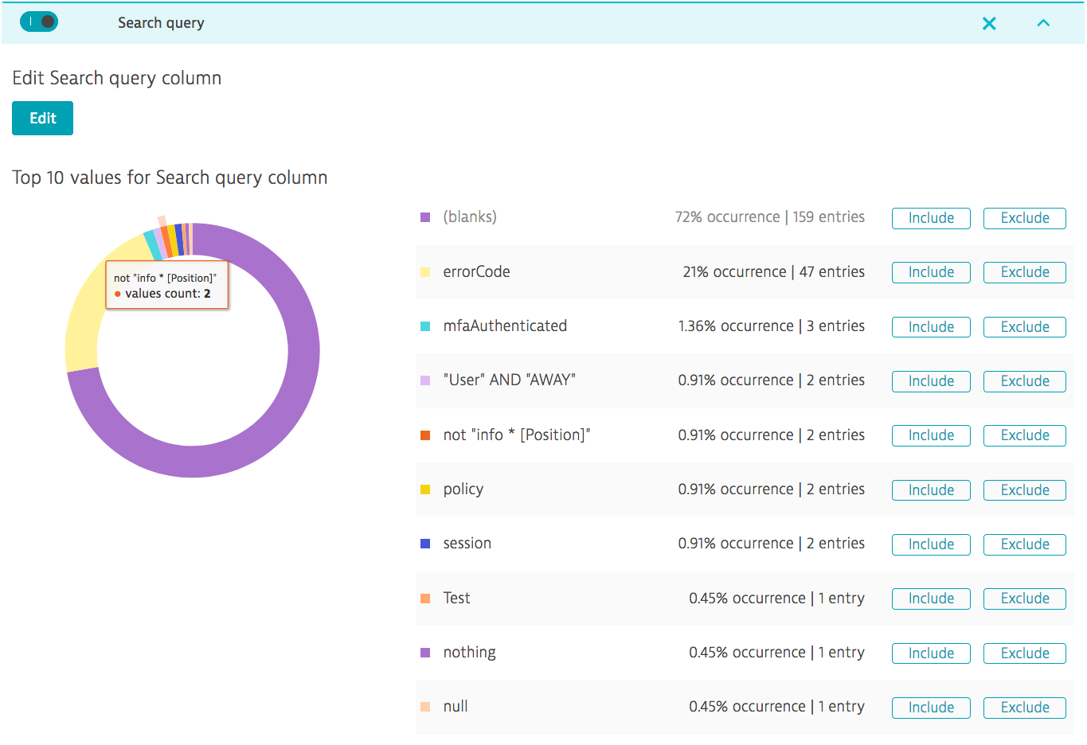Exclude null entry
Screen dimensions: 1087x745
click(1025, 708)
